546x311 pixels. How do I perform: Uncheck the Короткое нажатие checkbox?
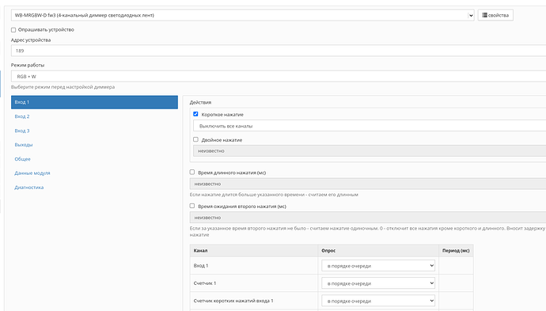[x=195, y=114]
